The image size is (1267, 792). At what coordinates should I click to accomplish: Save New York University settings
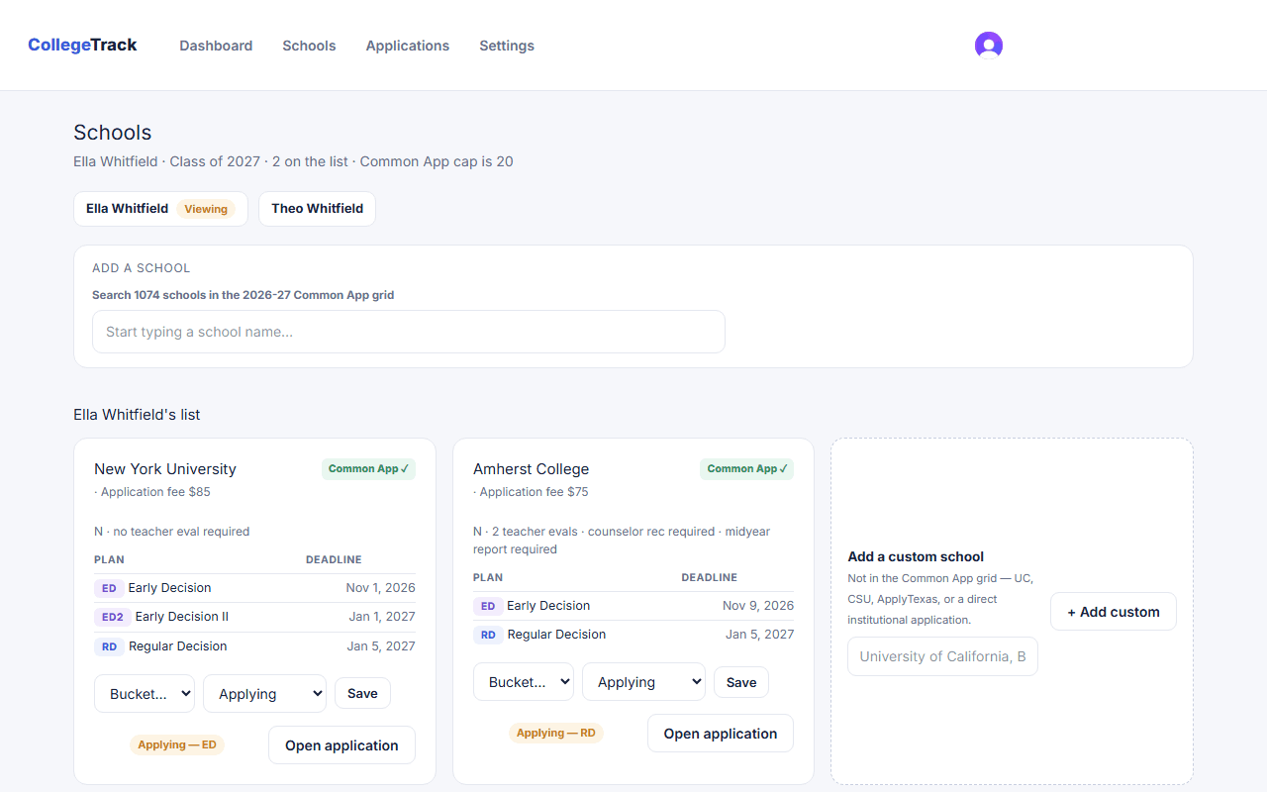point(362,693)
